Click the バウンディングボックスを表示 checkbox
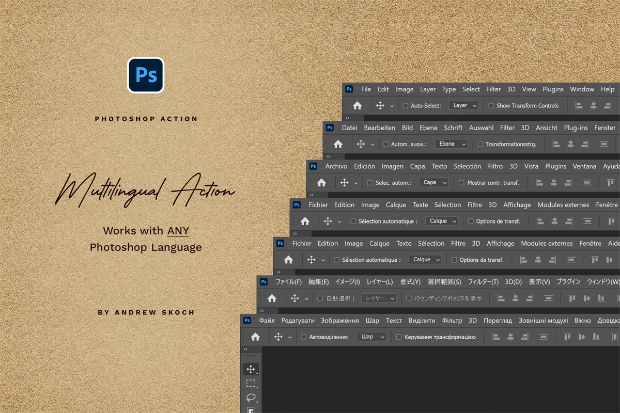Viewport: 620px width, 413px height. [409, 298]
